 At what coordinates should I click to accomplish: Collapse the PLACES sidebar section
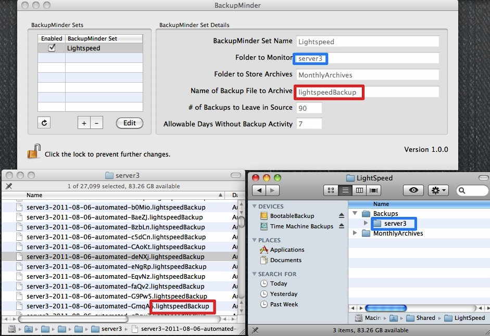[255, 240]
